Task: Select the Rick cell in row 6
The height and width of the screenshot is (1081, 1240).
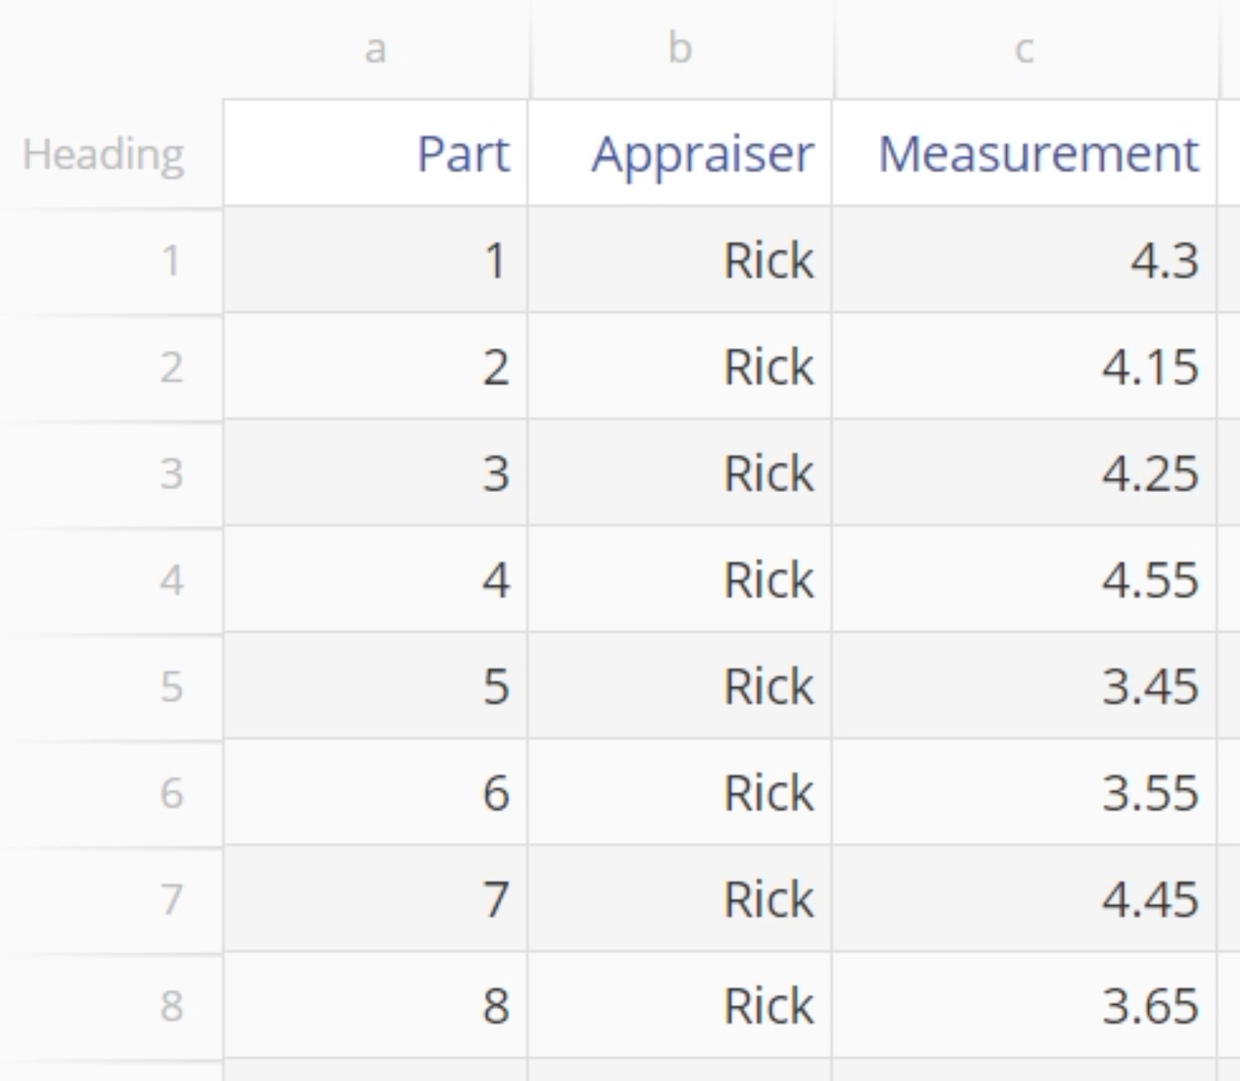Action: [x=680, y=792]
